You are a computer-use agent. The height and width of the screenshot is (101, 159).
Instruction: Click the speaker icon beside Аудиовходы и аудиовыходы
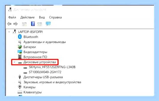pos(20,42)
